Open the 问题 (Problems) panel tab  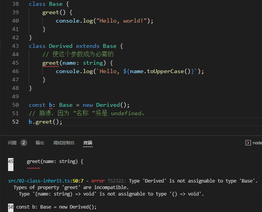pyautogui.click(x=12, y=143)
